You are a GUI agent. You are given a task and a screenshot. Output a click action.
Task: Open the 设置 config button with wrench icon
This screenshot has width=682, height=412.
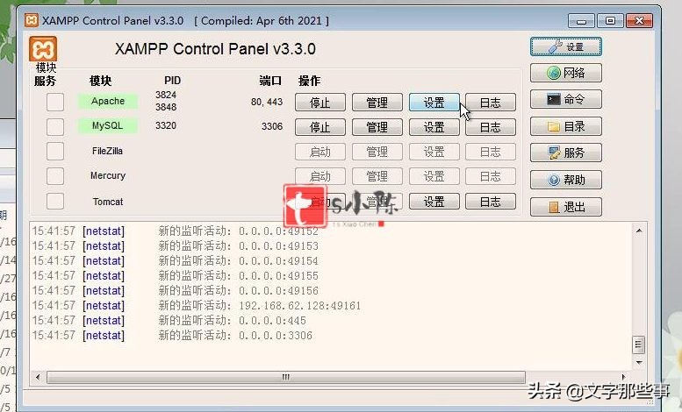566,46
